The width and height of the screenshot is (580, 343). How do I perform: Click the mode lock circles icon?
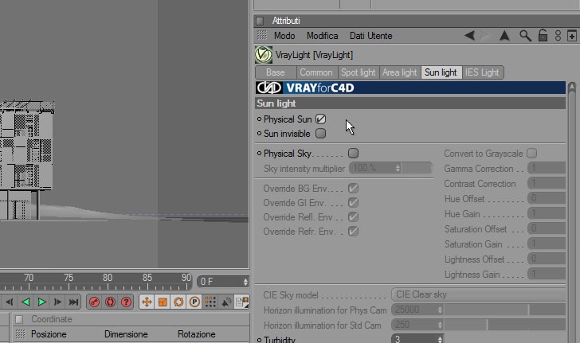(558, 36)
